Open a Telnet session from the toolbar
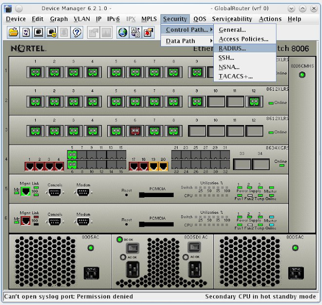 (x=39, y=32)
